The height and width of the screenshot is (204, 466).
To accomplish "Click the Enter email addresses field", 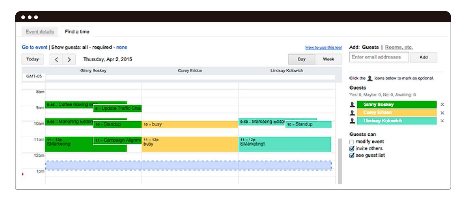I will [x=379, y=57].
